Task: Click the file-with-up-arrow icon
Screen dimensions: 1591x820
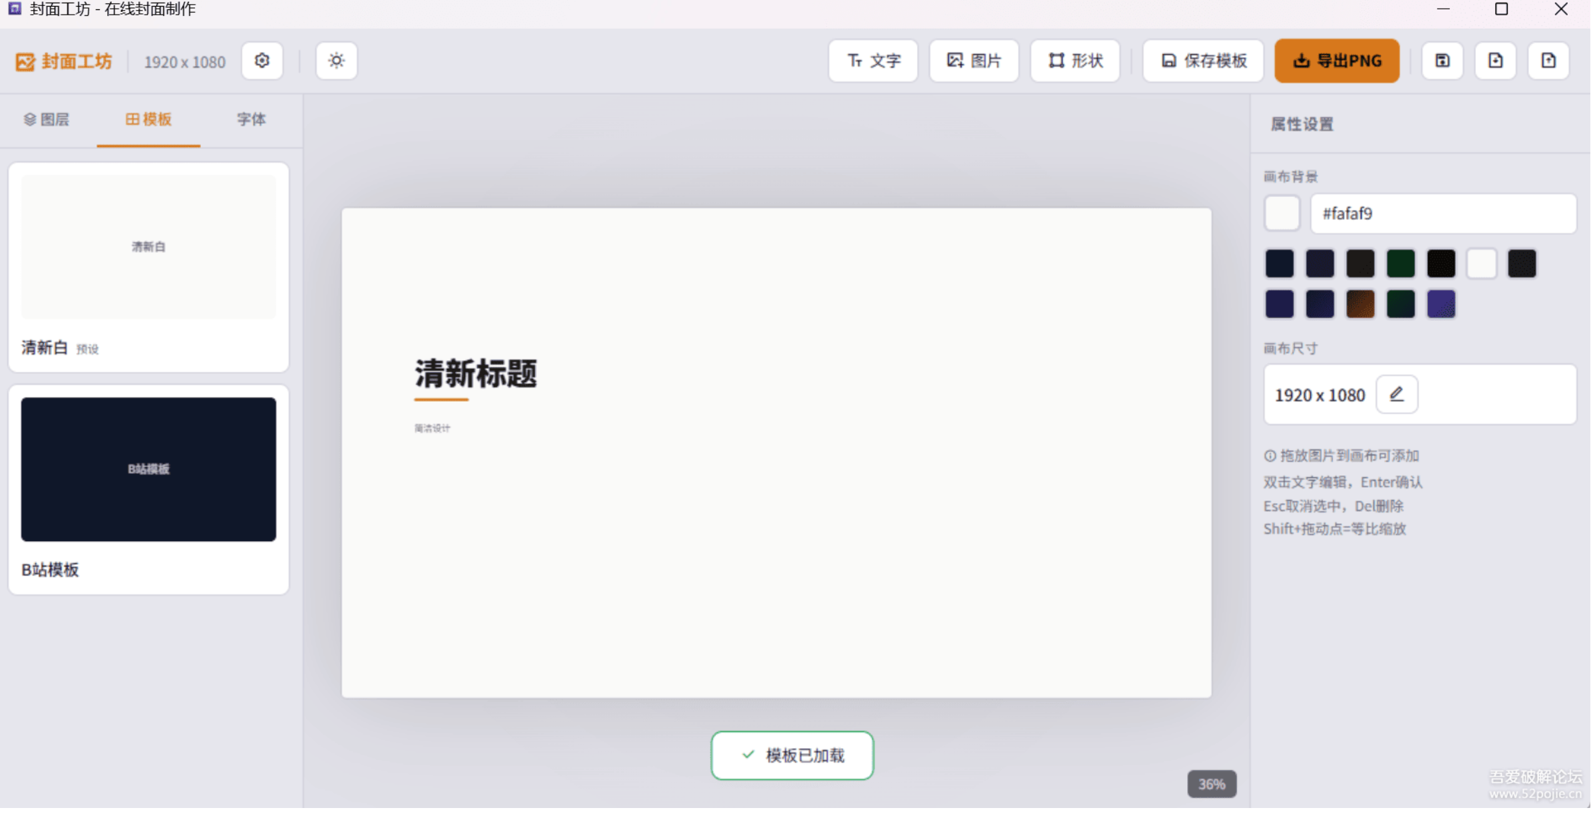Action: [x=1549, y=61]
